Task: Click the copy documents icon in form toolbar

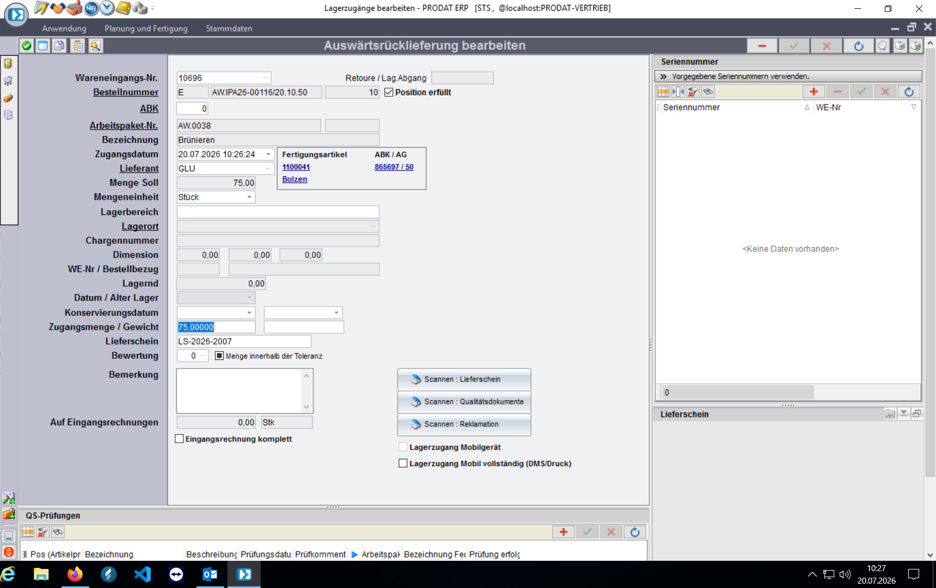Action: coord(59,46)
